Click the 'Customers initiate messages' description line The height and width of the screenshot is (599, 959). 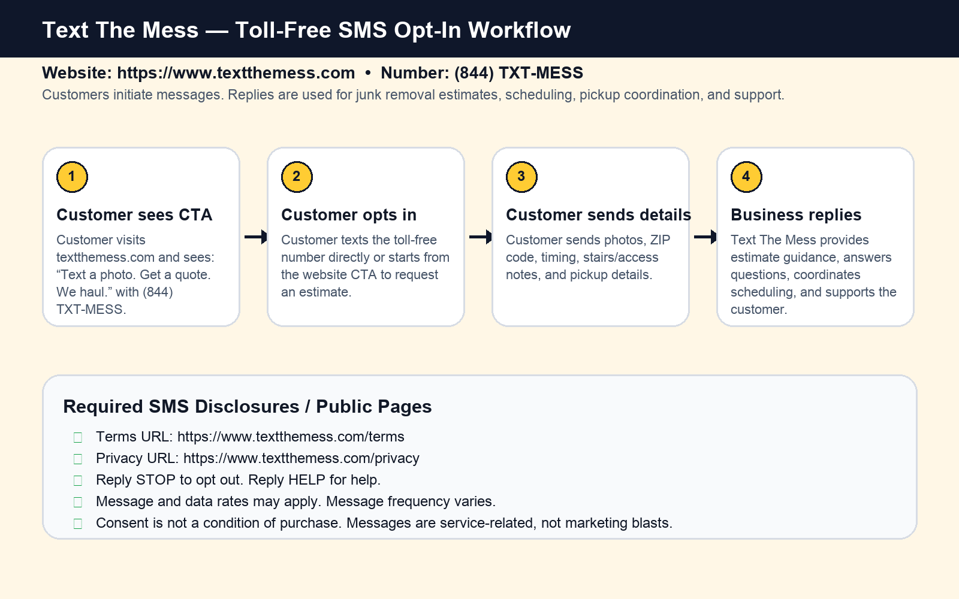(413, 95)
